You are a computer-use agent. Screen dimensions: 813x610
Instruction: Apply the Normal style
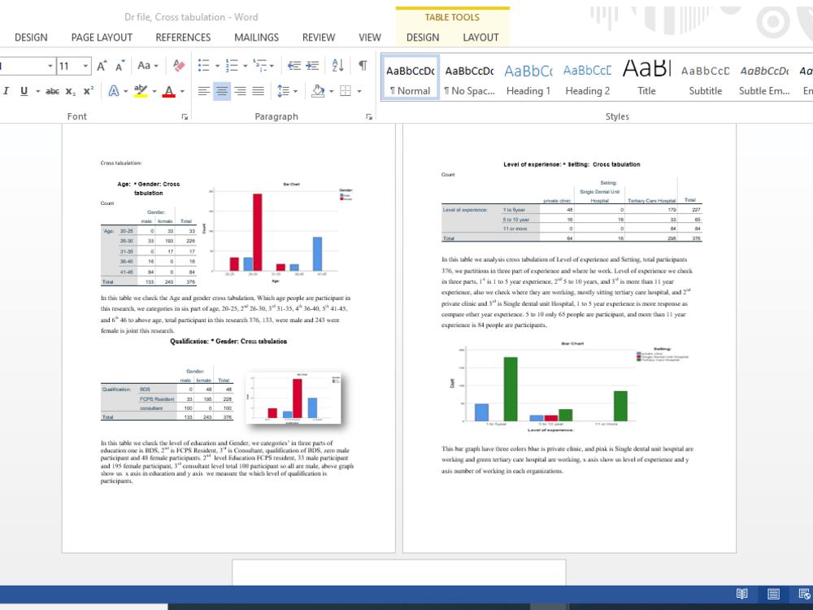410,78
